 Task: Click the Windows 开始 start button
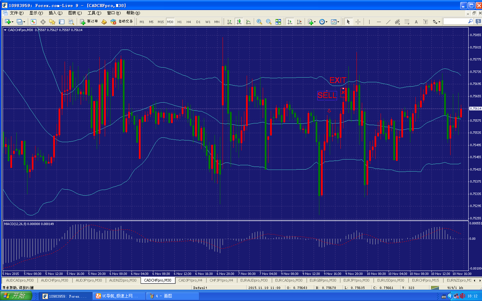click(16, 296)
